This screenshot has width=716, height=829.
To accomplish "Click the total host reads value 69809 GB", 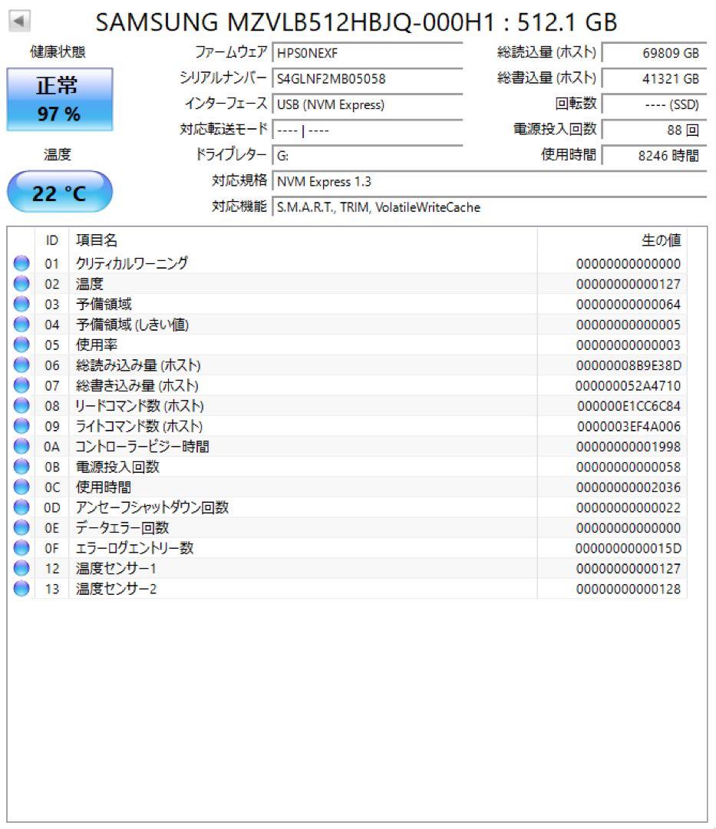I will (x=654, y=53).
